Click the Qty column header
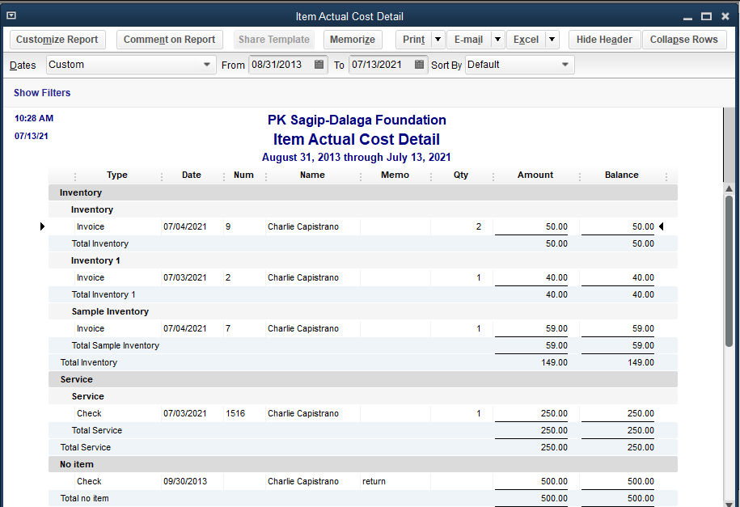 (461, 175)
